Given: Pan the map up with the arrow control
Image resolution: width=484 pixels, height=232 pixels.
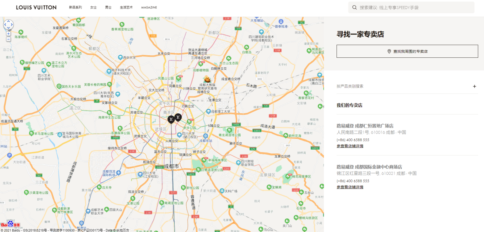Looking at the screenshot, I should pos(8,21).
